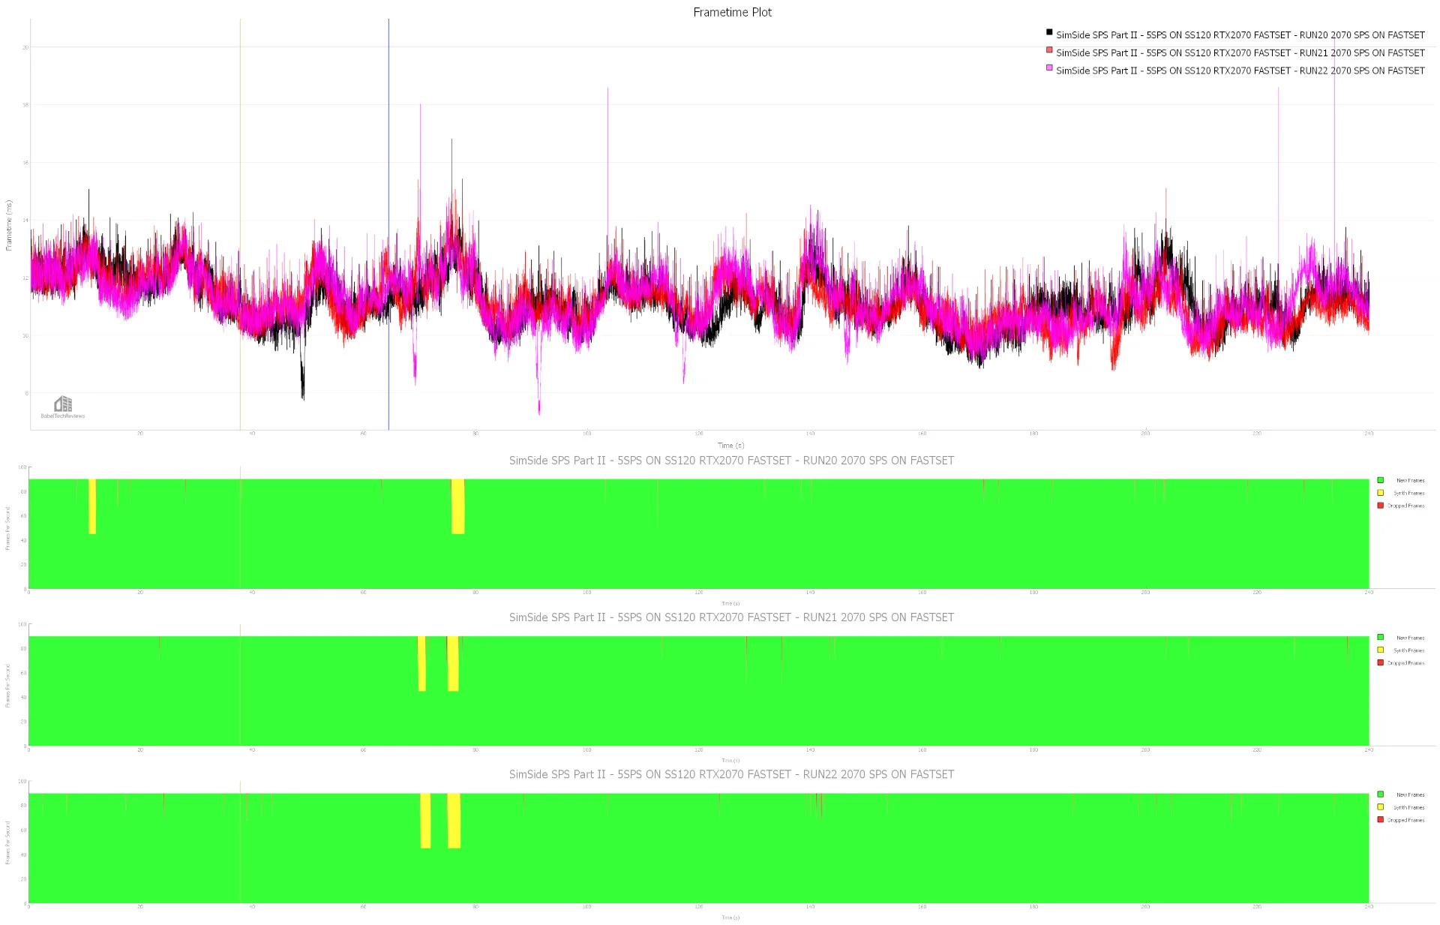1440x925 pixels.
Task: Click Dropped Frames label in RUN20 legend
Action: (1405, 506)
